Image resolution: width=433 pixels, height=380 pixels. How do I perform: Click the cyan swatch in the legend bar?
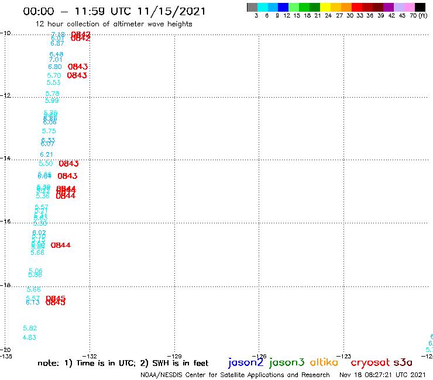[x=262, y=7]
